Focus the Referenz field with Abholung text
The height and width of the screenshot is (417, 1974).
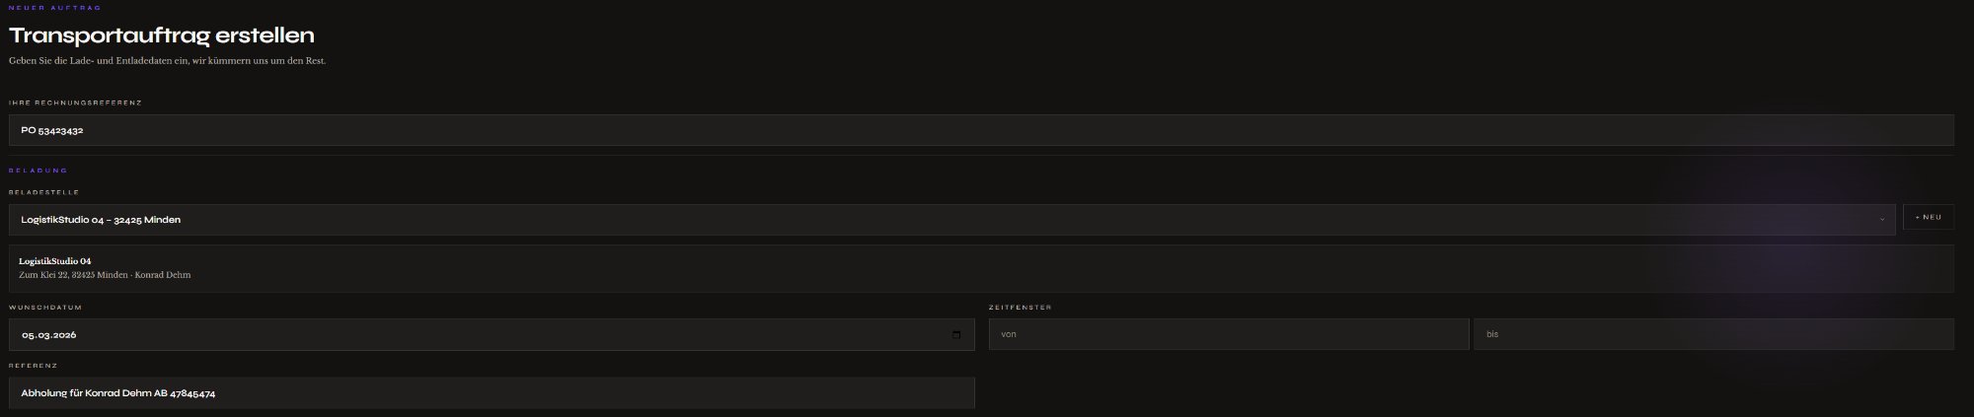click(492, 393)
